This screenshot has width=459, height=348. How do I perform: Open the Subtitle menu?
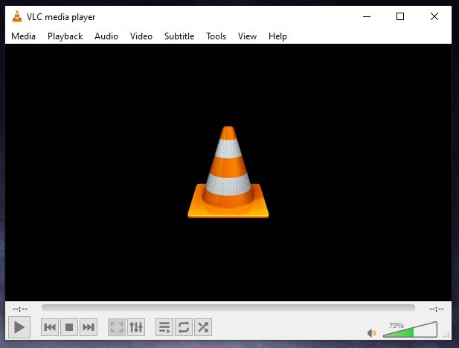pos(179,36)
